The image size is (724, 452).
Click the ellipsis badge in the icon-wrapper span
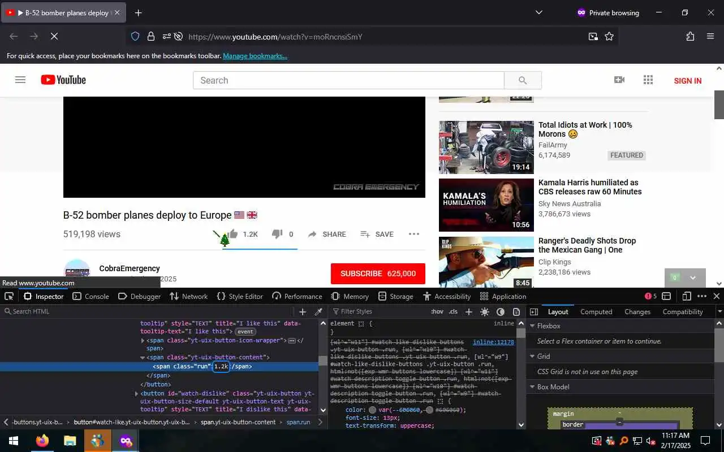tap(292, 341)
